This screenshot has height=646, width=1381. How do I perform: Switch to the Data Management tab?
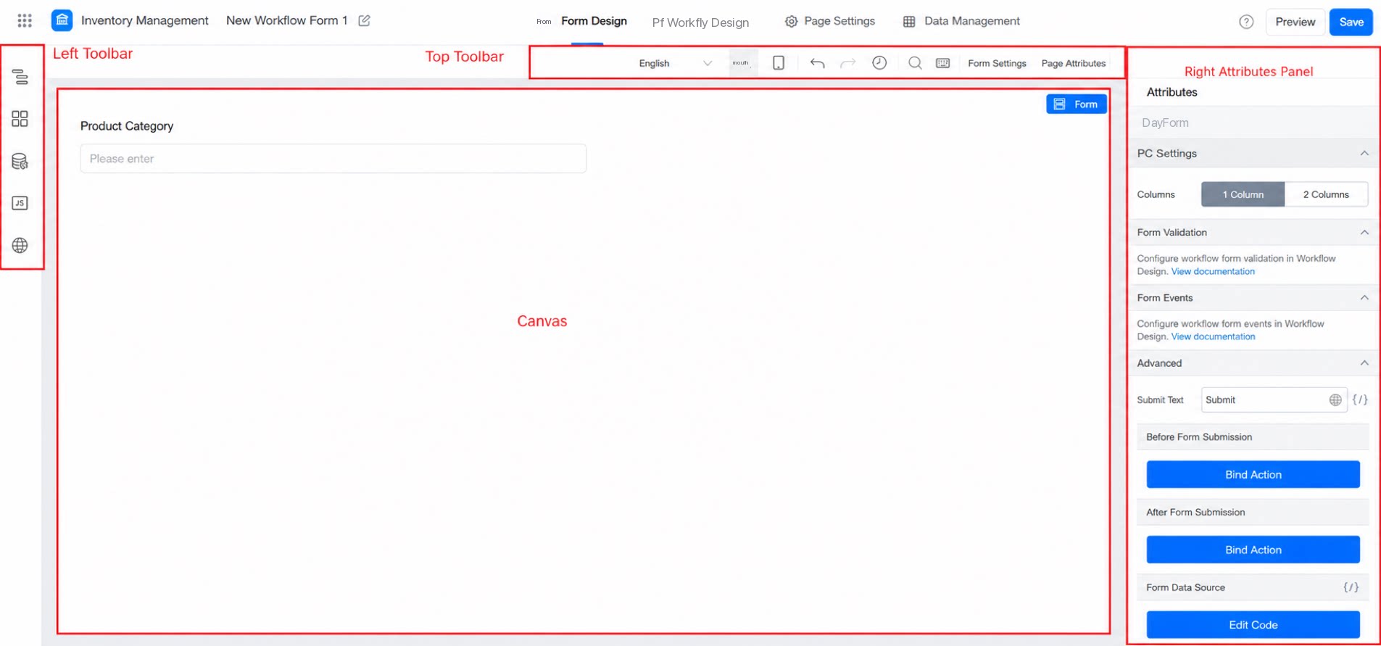[x=961, y=21]
